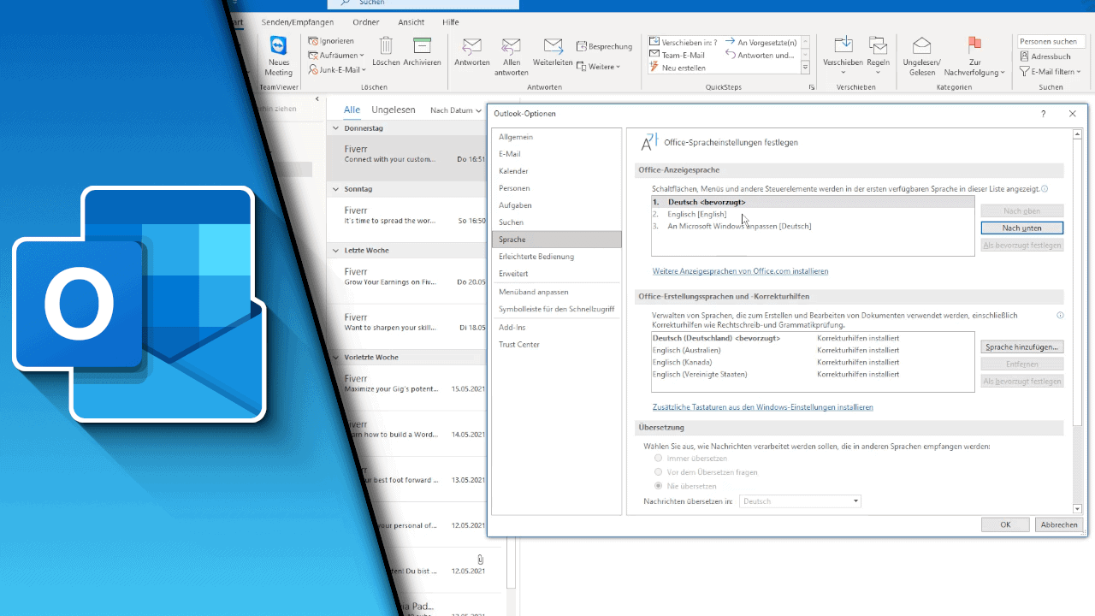Open the Weitere reply options dropdown

point(599,66)
